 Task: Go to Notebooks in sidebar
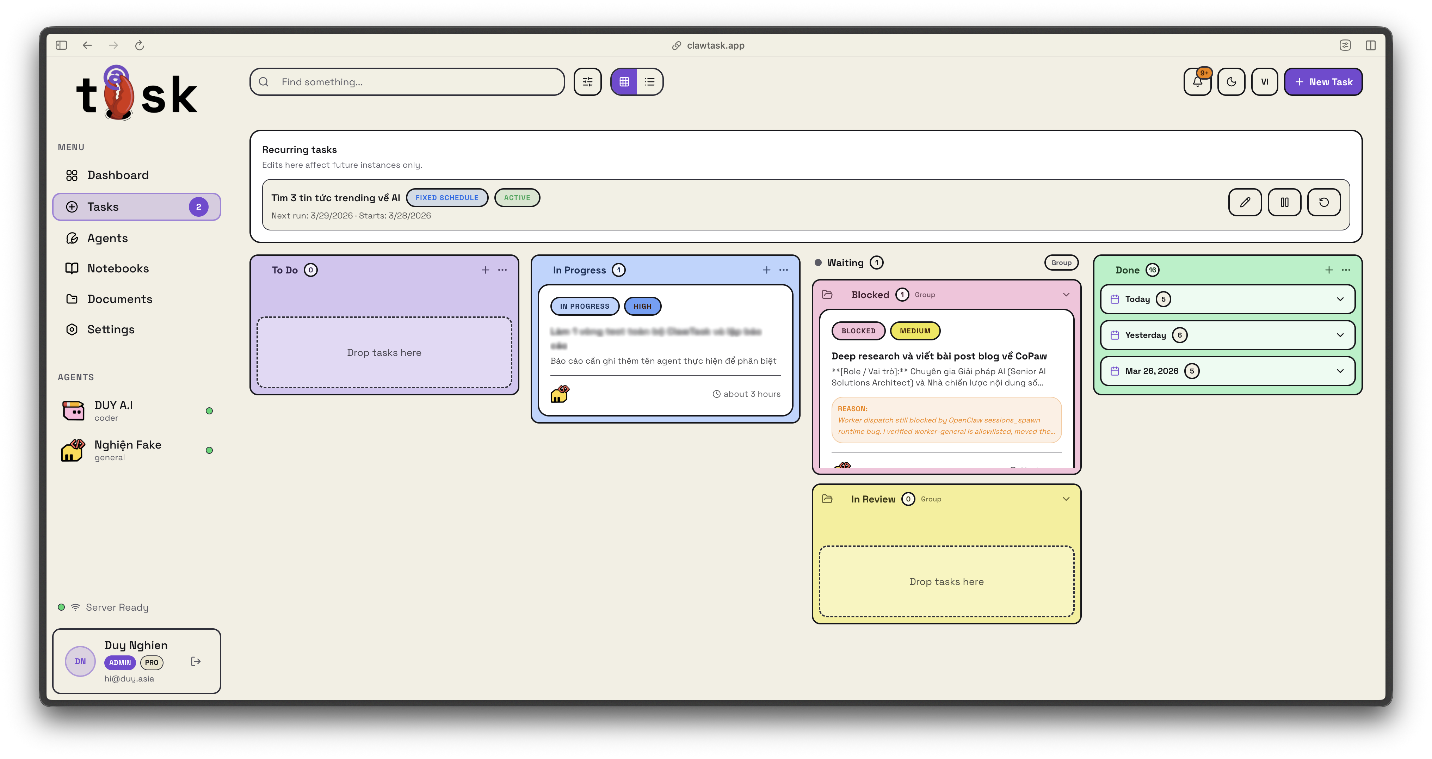pyautogui.click(x=118, y=269)
